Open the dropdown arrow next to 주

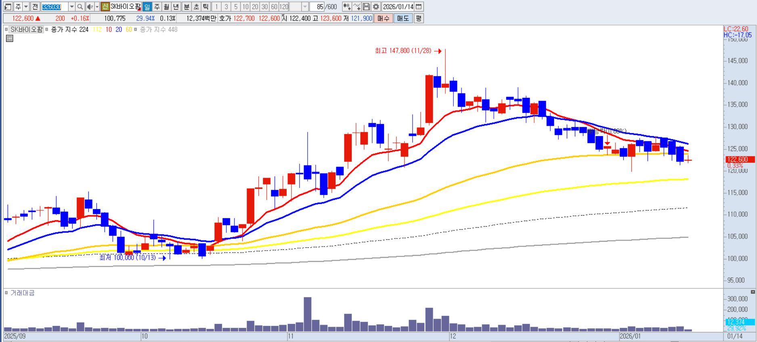(26, 7)
